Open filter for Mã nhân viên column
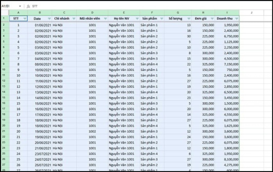The width and height of the screenshot is (273, 172). (x=105, y=18)
